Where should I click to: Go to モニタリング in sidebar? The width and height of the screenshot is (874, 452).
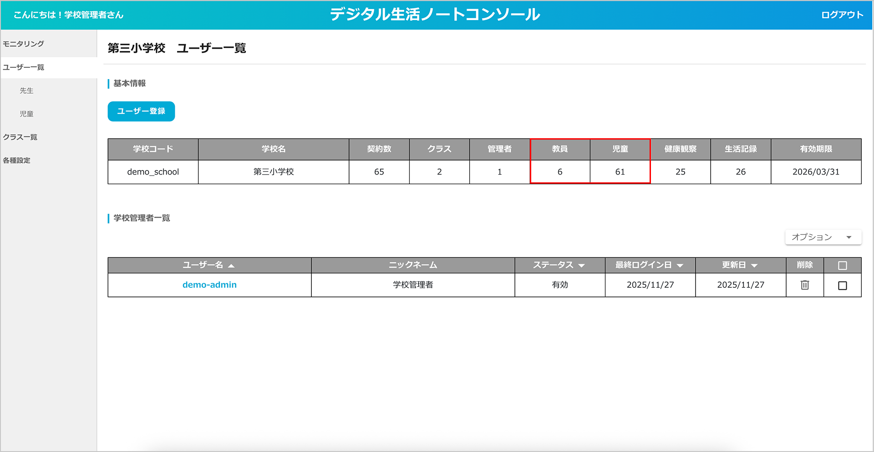point(24,44)
